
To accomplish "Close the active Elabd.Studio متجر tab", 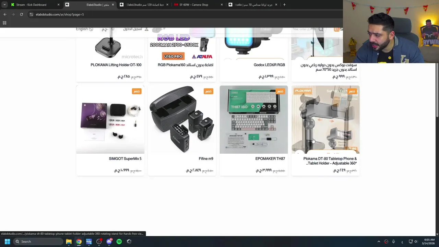I will click(x=113, y=5).
